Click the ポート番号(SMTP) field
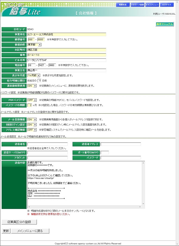179x246 pixels. point(105,152)
